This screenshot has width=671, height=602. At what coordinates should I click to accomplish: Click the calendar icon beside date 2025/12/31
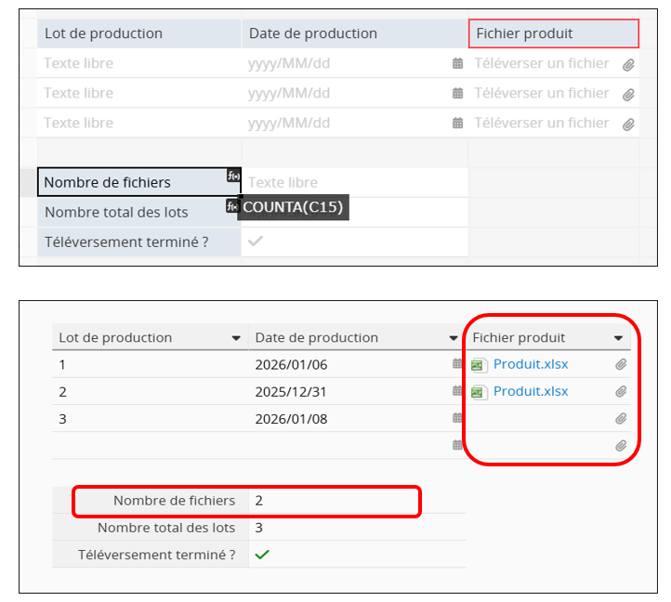[457, 392]
